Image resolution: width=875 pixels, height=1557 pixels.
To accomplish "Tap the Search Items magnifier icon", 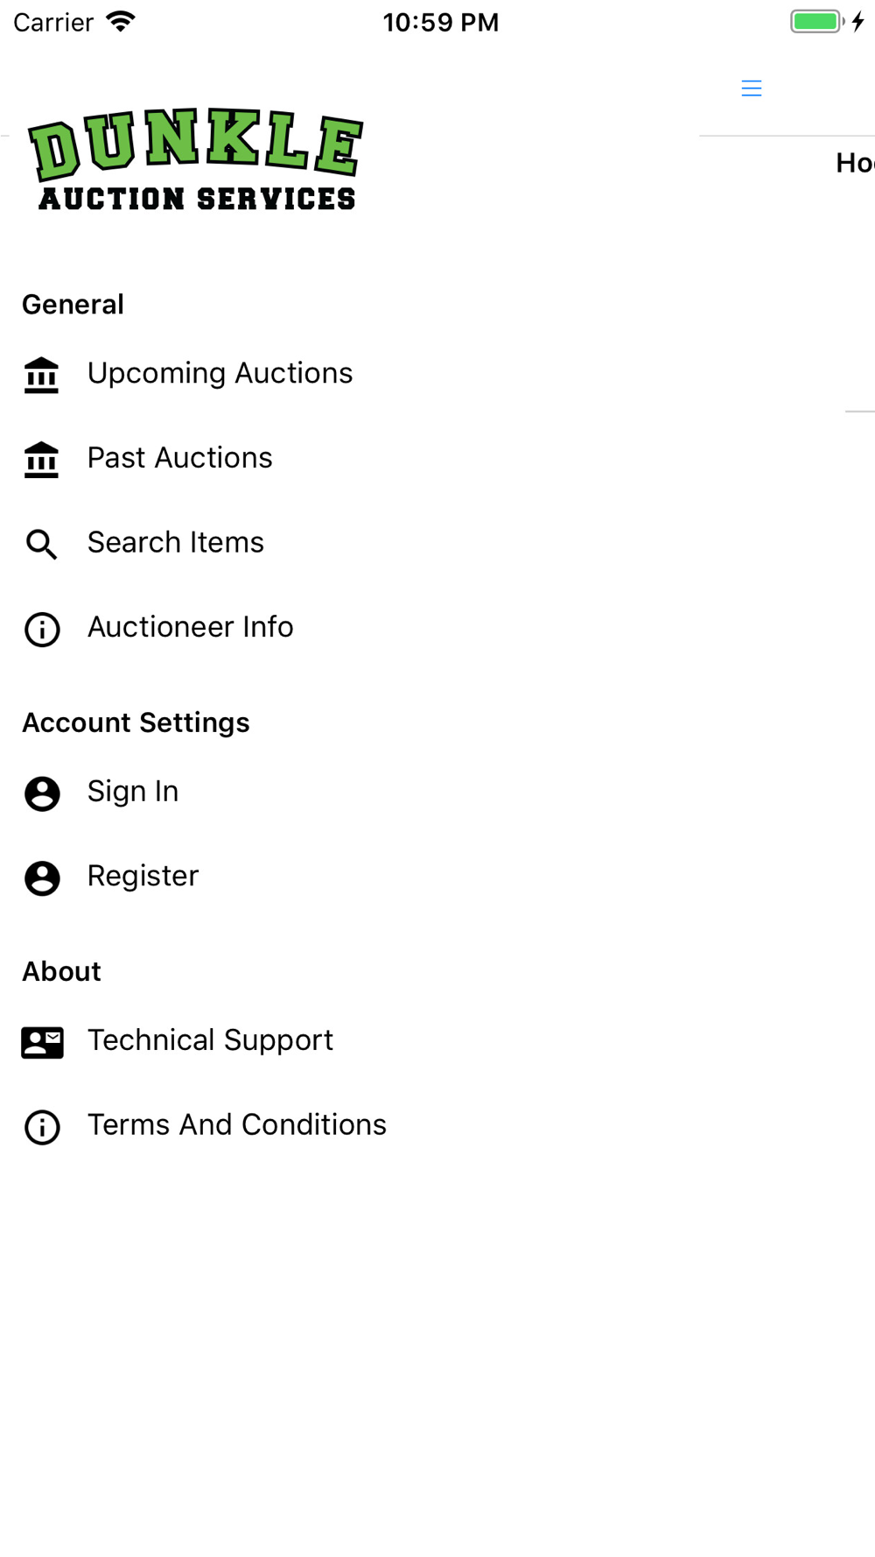I will pyautogui.click(x=41, y=544).
